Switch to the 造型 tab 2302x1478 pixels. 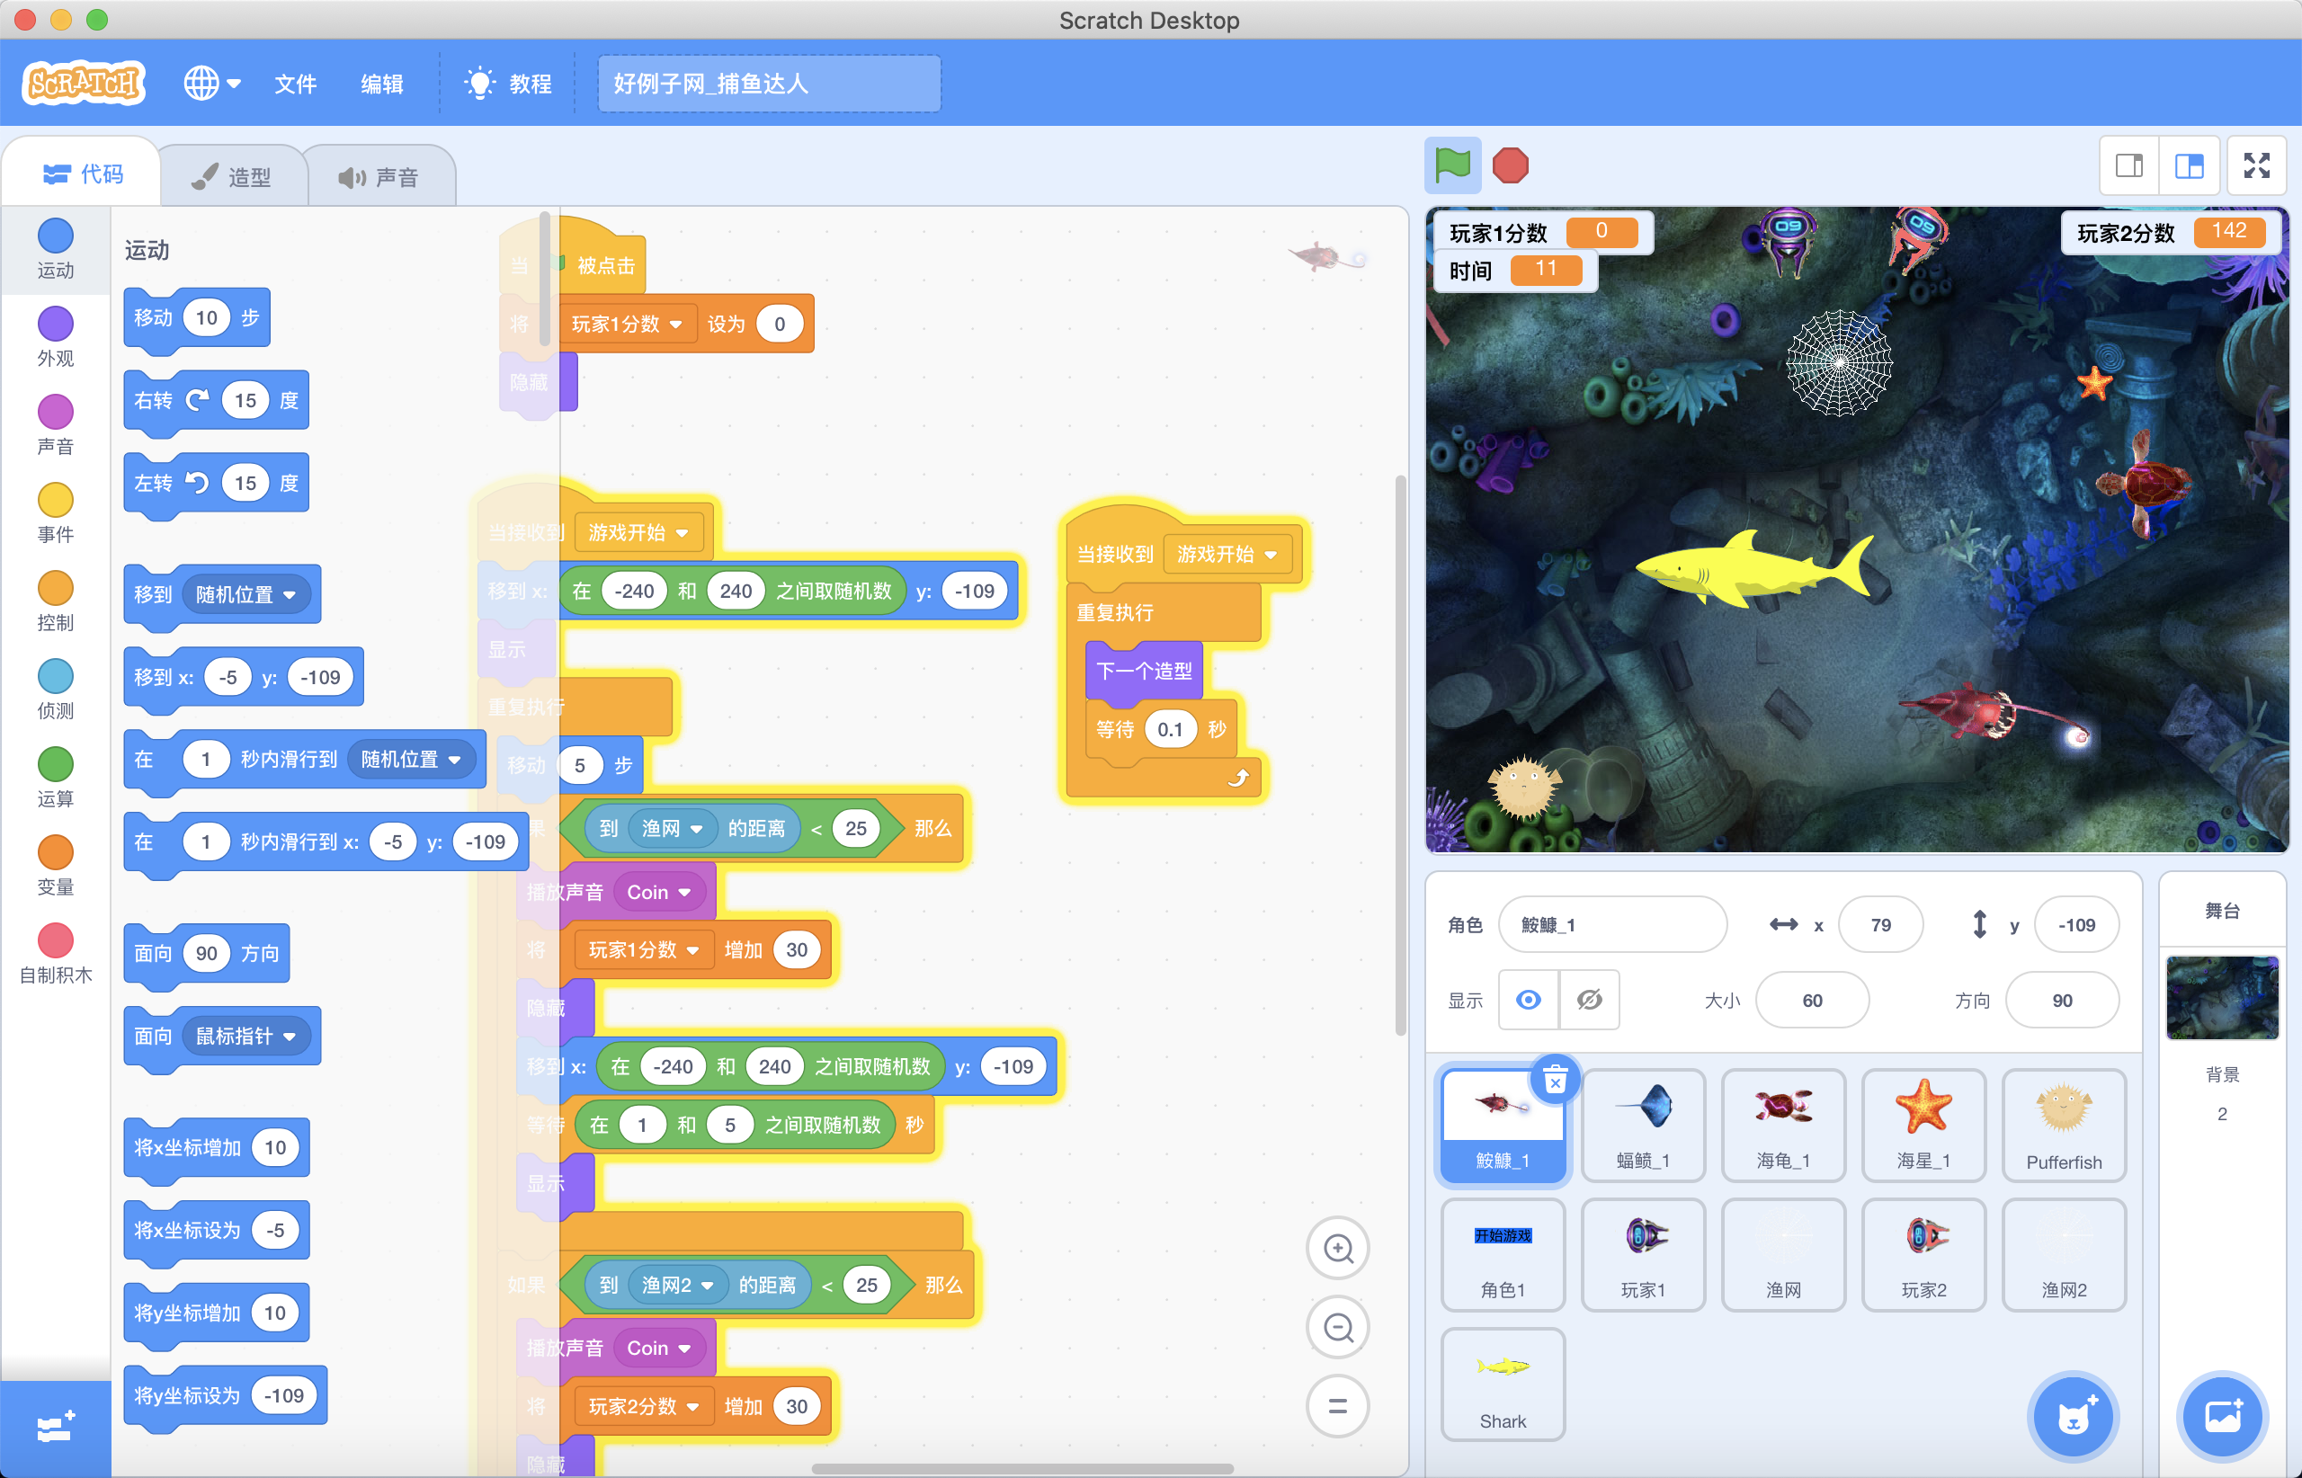click(x=231, y=176)
